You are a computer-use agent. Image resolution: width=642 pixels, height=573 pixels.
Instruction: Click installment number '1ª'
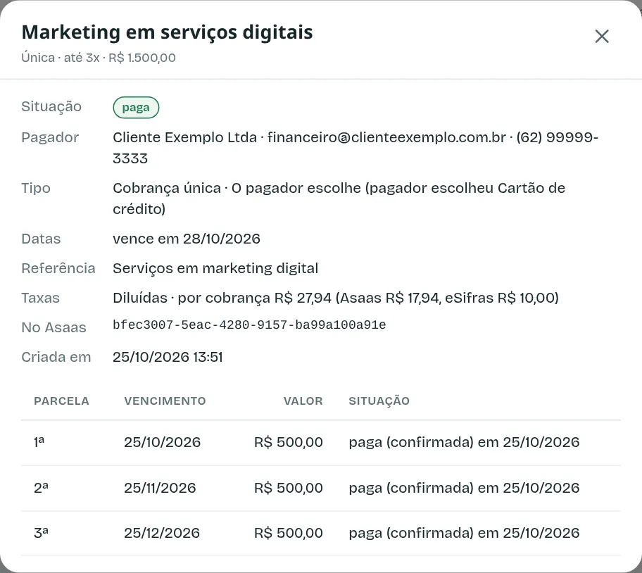[x=39, y=443]
